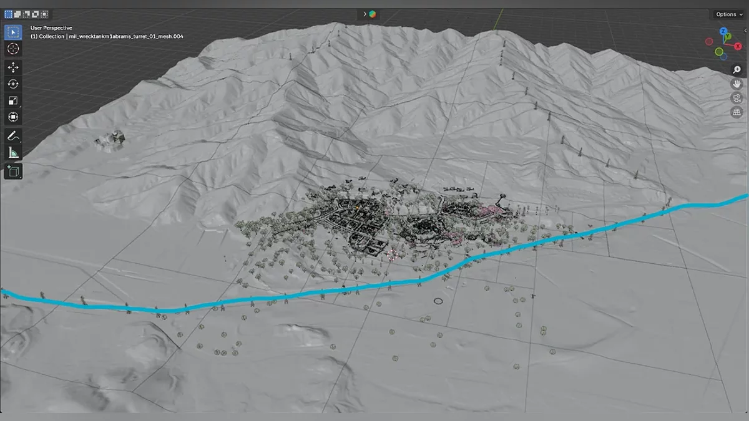Expand the collapsed header chevron arrow

(x=365, y=14)
